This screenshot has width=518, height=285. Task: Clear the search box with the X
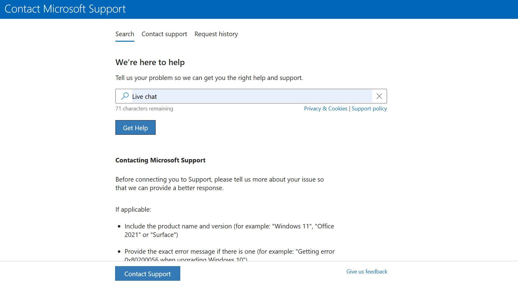click(379, 96)
